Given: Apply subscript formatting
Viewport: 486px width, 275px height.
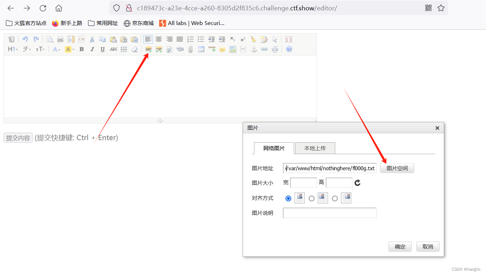Looking at the screenshot, I should pos(233,39).
